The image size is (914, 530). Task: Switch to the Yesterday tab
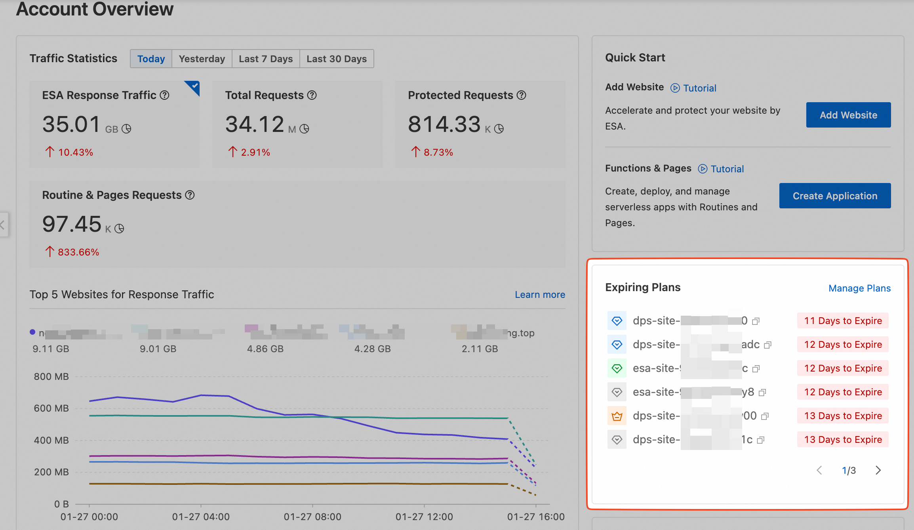click(202, 59)
